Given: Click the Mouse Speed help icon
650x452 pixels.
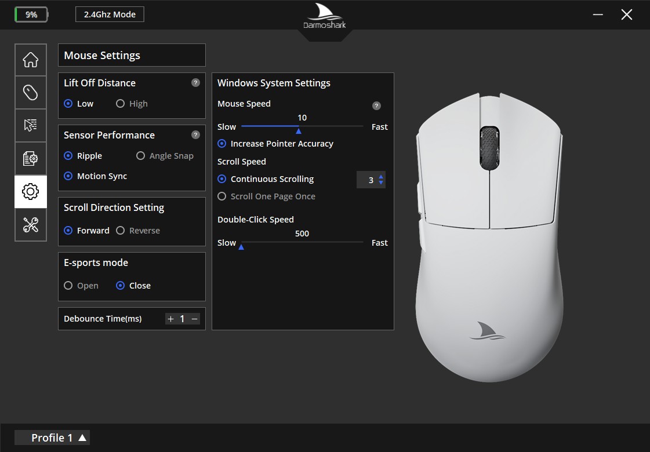Looking at the screenshot, I should tap(376, 105).
